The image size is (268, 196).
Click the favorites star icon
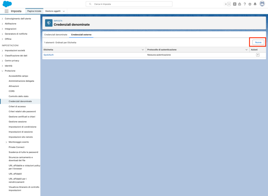click(x=226, y=4)
